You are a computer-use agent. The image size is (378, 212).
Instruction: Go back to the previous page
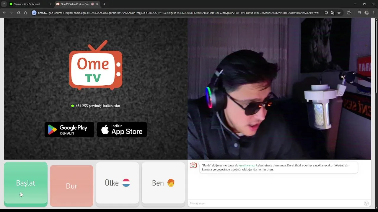[4, 13]
